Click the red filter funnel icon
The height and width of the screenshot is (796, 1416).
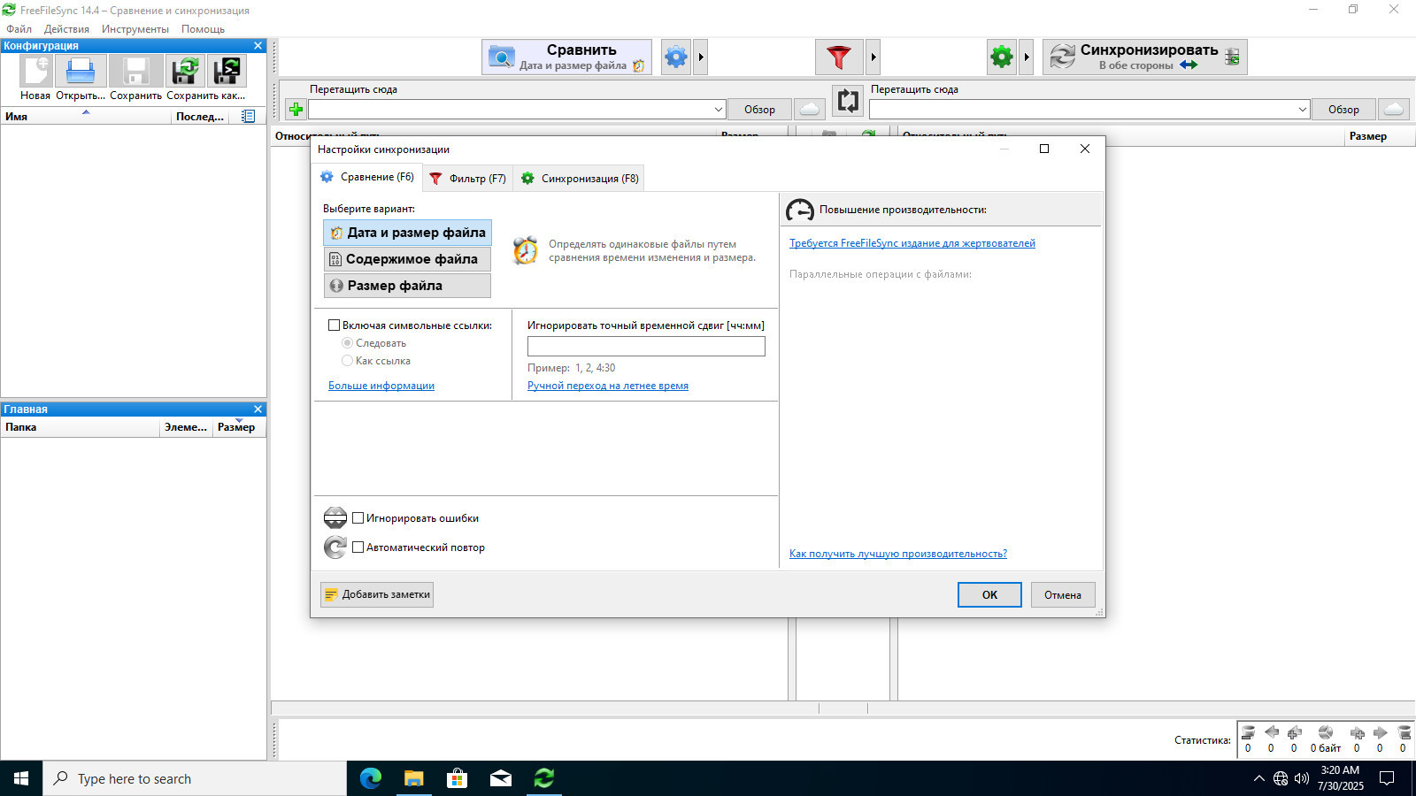(x=839, y=57)
